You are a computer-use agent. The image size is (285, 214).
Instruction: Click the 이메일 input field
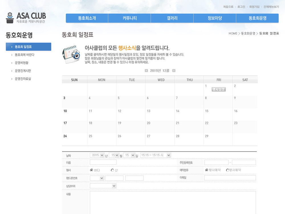pos(230,178)
